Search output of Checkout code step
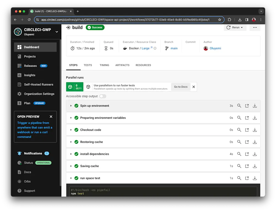 [239, 130]
